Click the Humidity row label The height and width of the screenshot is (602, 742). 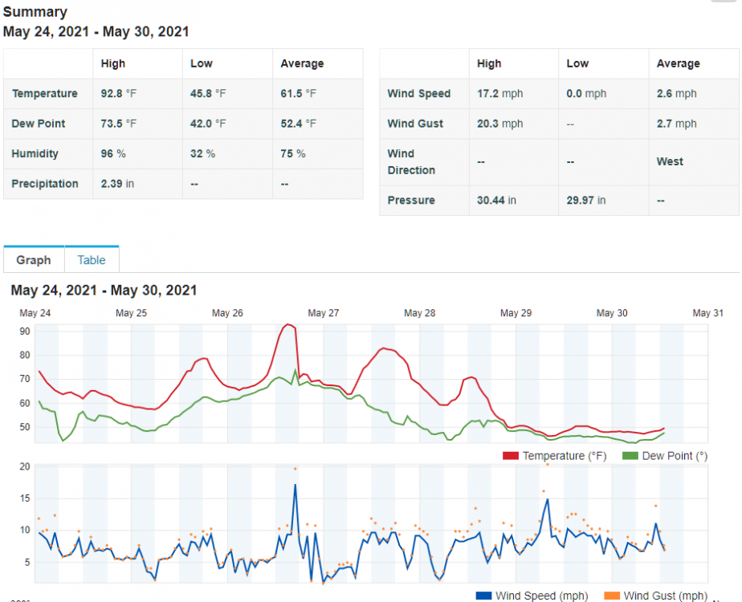click(35, 154)
